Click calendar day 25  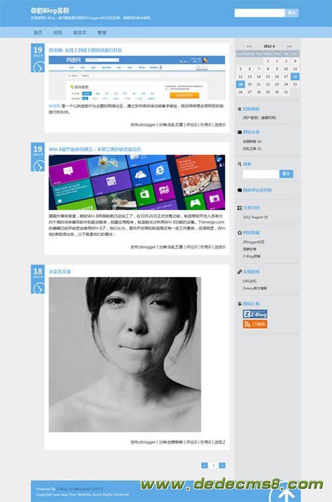click(x=295, y=84)
